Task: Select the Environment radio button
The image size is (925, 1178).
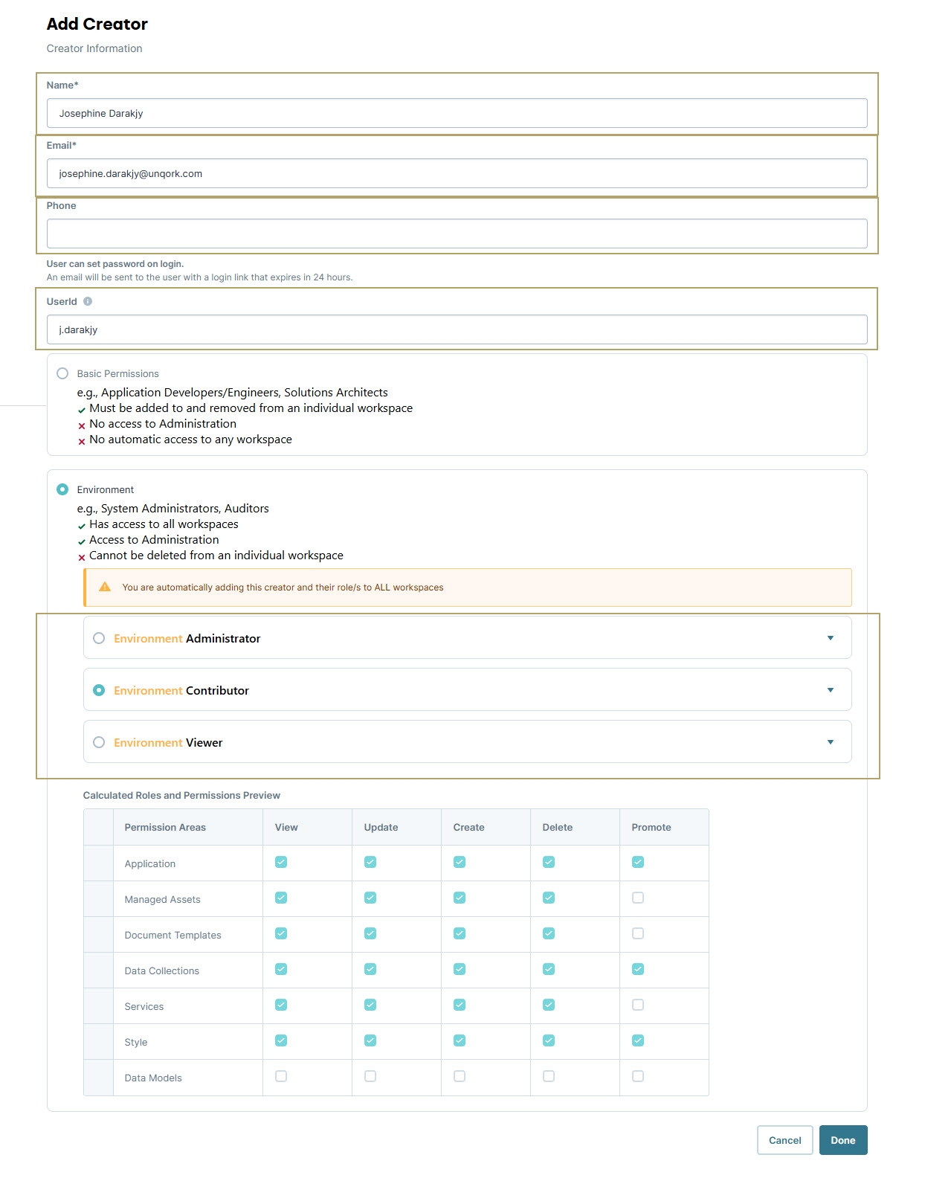Action: [62, 489]
